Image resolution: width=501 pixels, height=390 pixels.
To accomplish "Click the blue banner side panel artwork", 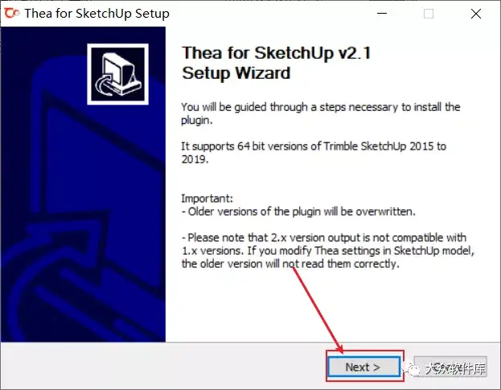I will 83,184.
